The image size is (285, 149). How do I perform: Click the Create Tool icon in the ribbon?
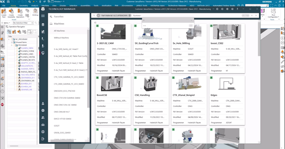(x=4, y=13)
